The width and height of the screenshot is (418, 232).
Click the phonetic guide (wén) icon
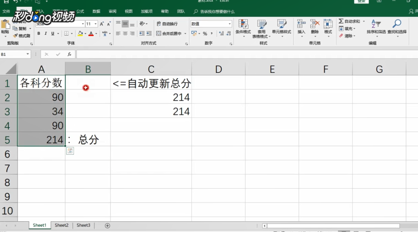105,34
